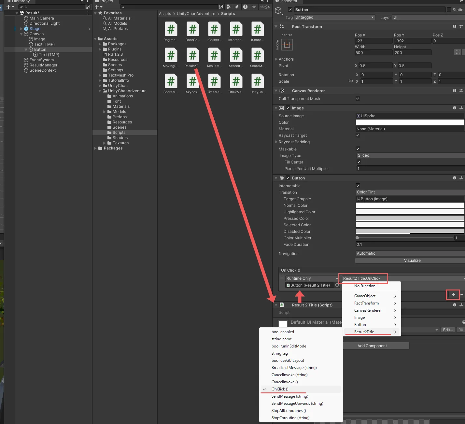Select No Function in the menu
Screen dimensions: 465x424
365,286
